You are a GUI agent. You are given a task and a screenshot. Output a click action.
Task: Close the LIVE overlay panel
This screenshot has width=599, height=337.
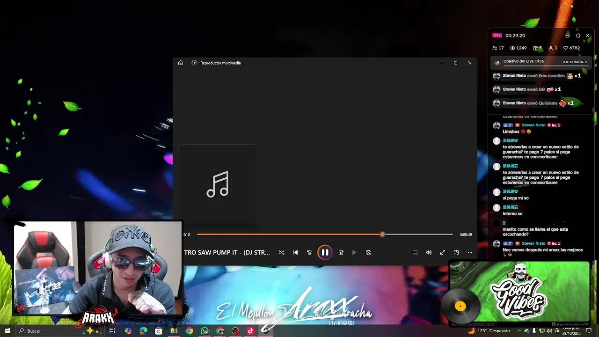point(588,36)
